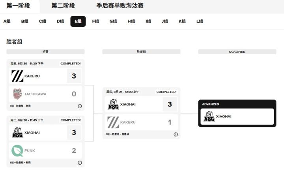284x171 pixels.
Task: Open info icon for winners' final match
Action: (176, 134)
